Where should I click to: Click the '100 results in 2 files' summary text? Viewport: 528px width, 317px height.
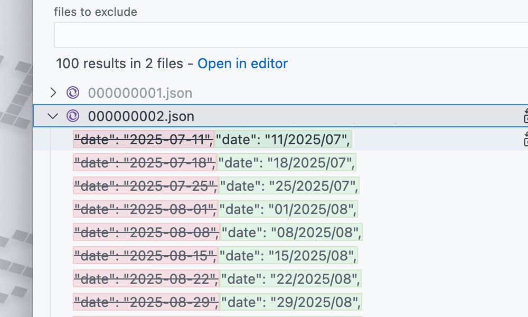(x=119, y=64)
